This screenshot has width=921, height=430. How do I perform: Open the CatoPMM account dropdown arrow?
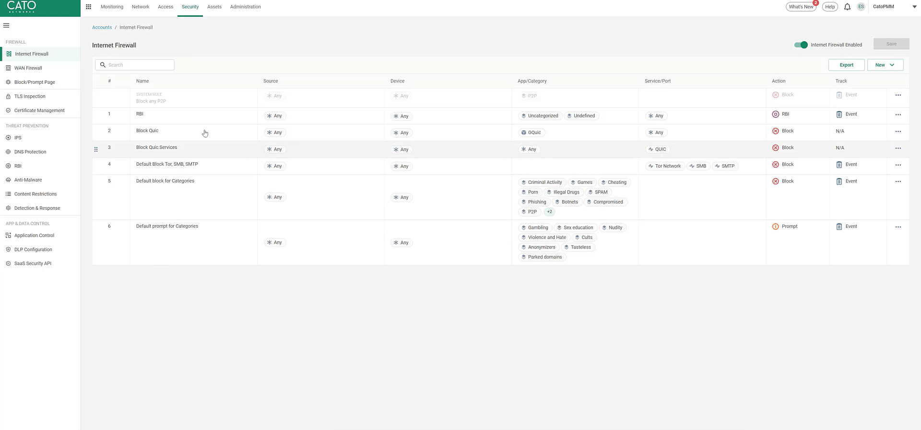[x=914, y=7]
